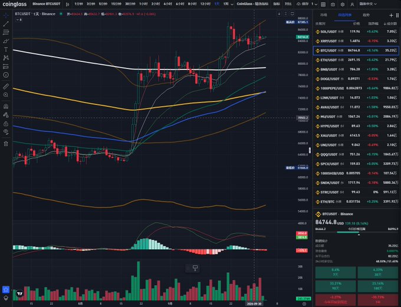401x307 pixels.
Task: Open the 对比 compare button
Action: point(288,4)
